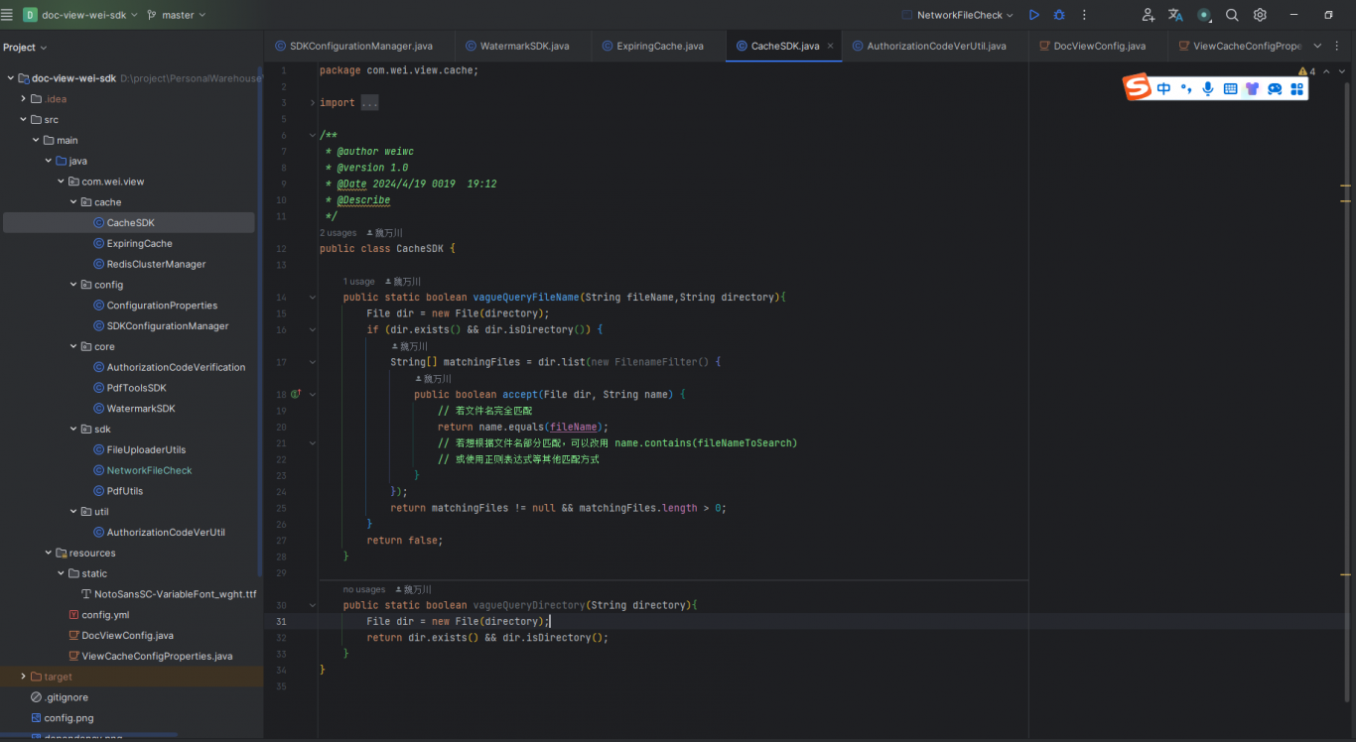Open Sogou toolbox grid icon
Screen dimensions: 1356x742
click(1296, 88)
